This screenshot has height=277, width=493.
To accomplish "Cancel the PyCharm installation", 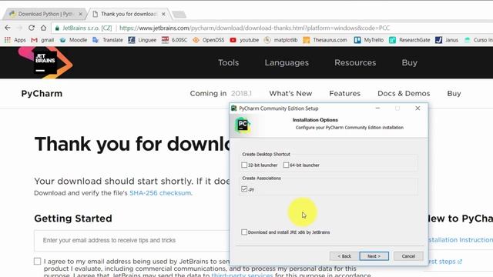I will pyautogui.click(x=408, y=256).
